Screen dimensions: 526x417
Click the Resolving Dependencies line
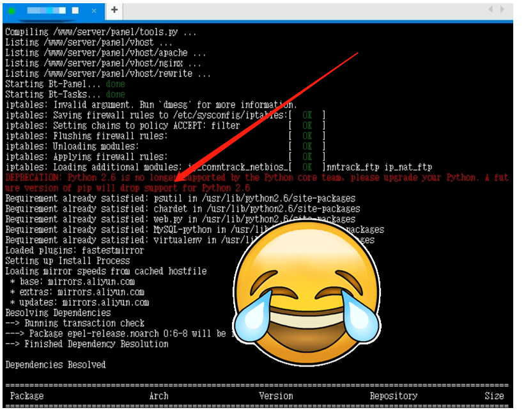pos(58,313)
